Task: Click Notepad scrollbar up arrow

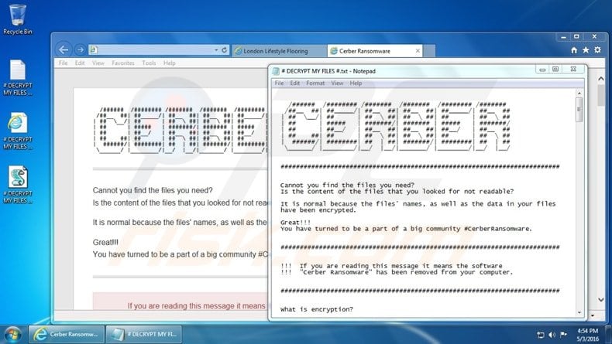Action: pyautogui.click(x=579, y=93)
